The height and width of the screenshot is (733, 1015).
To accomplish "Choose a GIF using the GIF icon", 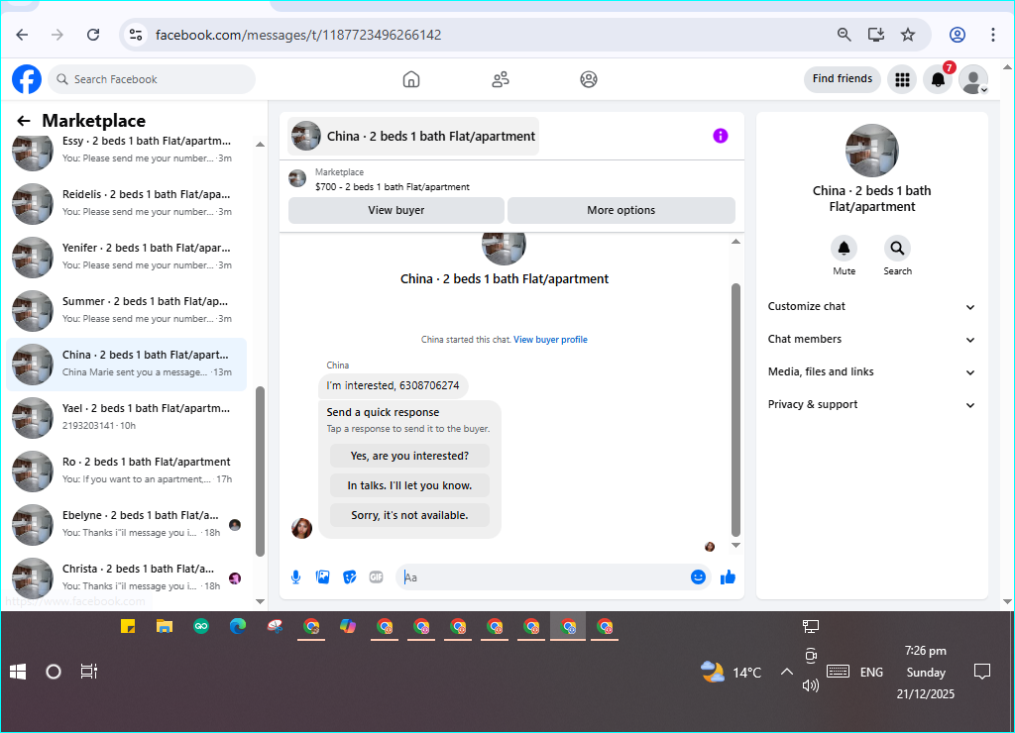I will [376, 577].
